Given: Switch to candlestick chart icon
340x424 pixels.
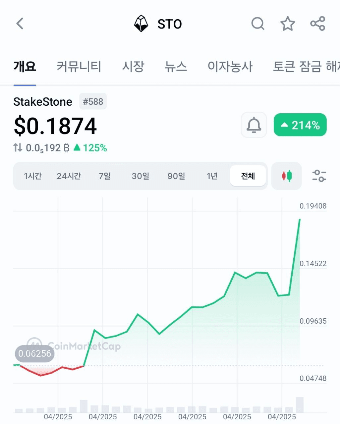Looking at the screenshot, I should point(287,176).
